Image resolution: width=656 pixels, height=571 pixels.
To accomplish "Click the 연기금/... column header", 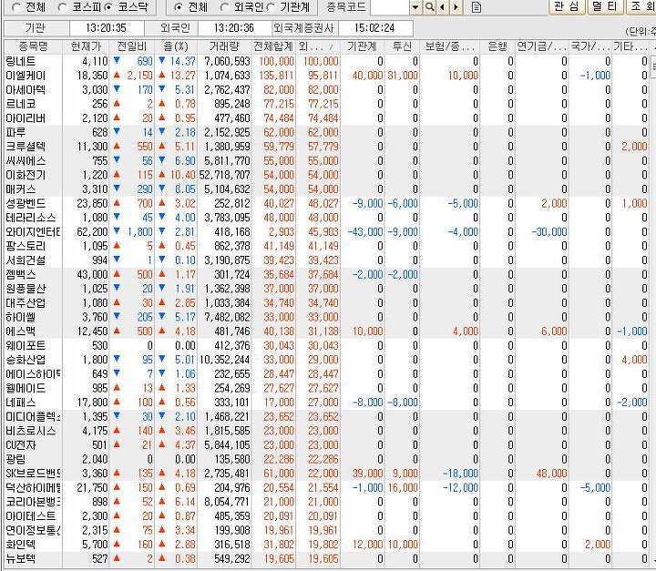I will tap(542, 46).
